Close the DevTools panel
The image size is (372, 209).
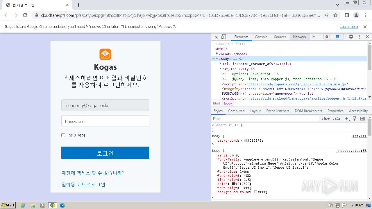[x=367, y=37]
